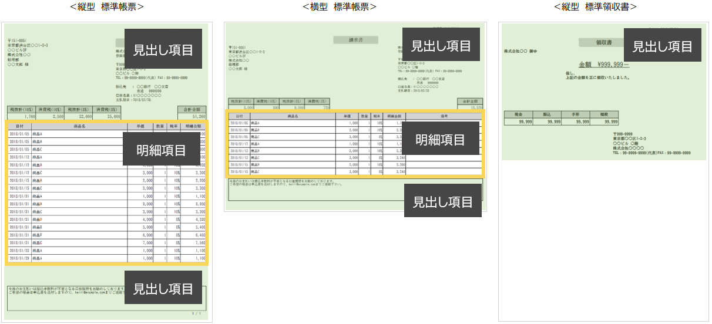
Task: Click the 横型 標準帳票 title above the middle form
Action: click(339, 7)
